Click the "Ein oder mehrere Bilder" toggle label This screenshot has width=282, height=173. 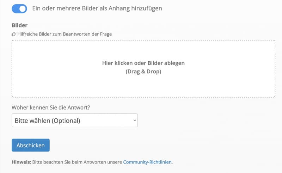coord(97,8)
